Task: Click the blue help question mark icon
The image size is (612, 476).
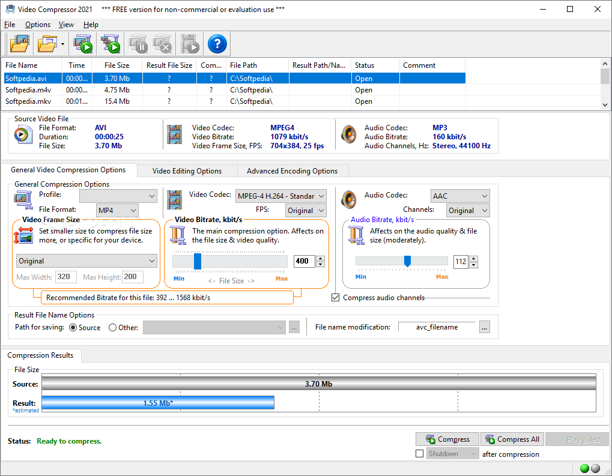Action: click(217, 44)
